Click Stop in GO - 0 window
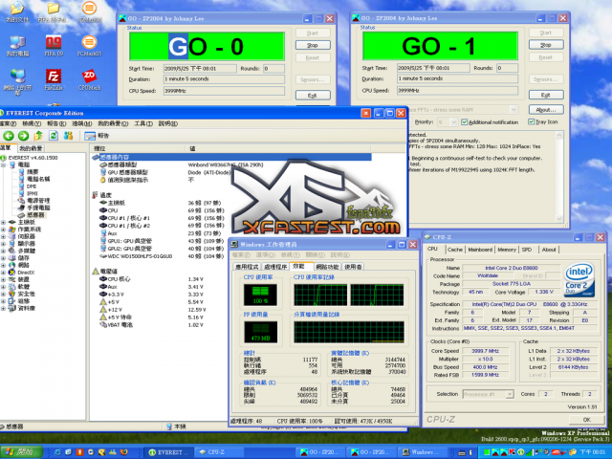The height and width of the screenshot is (459, 612). [313, 45]
